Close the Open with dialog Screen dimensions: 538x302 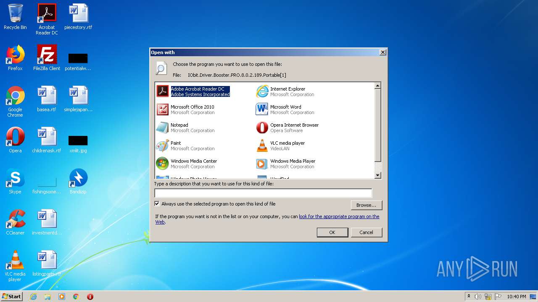[382, 52]
